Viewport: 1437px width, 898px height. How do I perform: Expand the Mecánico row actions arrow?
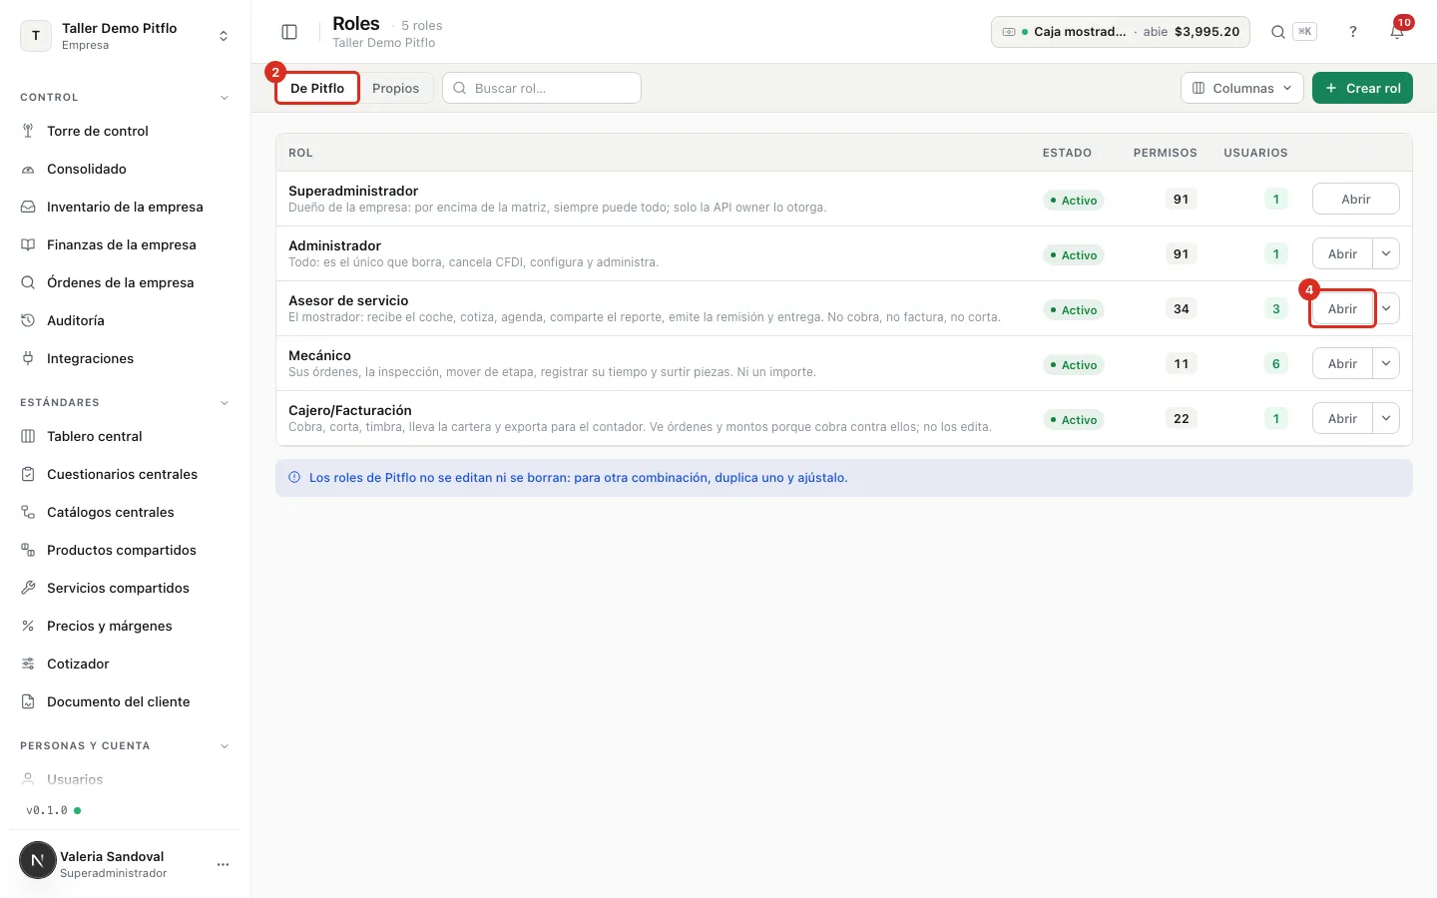click(x=1386, y=363)
